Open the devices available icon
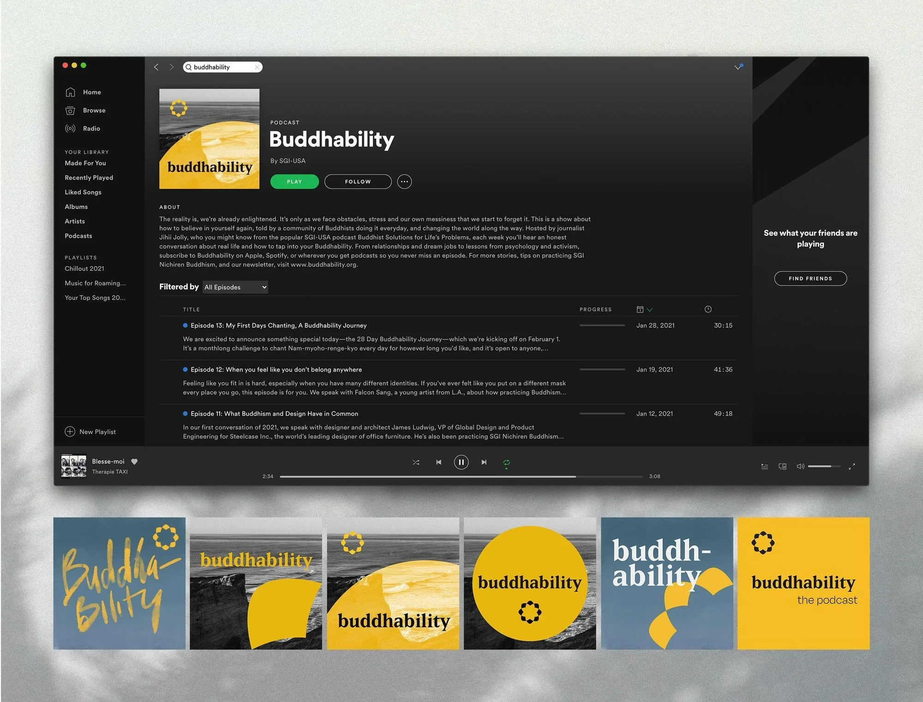The image size is (923, 702). point(782,466)
